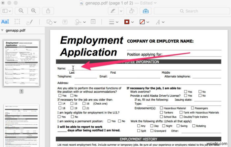Click the highlight pen icon
The image size is (231, 147).
click(x=113, y=11)
